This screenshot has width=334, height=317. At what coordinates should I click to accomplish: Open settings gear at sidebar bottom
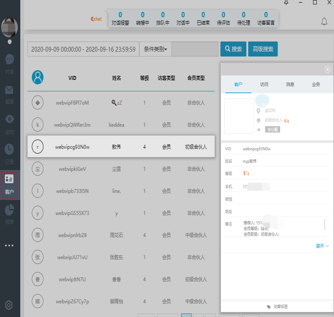coord(9,305)
